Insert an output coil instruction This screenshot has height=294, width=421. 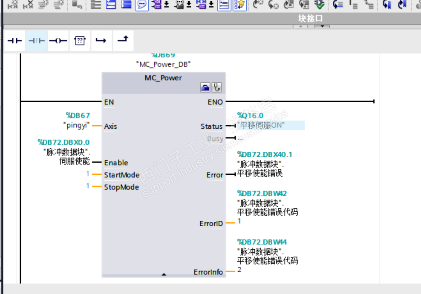tap(58, 40)
